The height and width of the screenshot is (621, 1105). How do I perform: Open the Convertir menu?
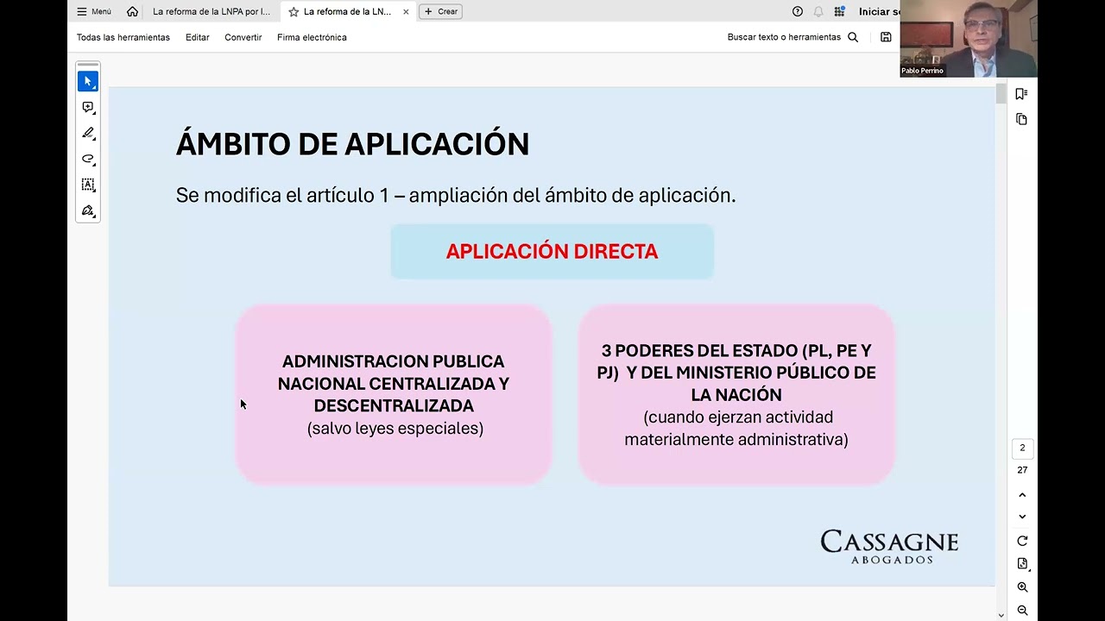click(243, 37)
